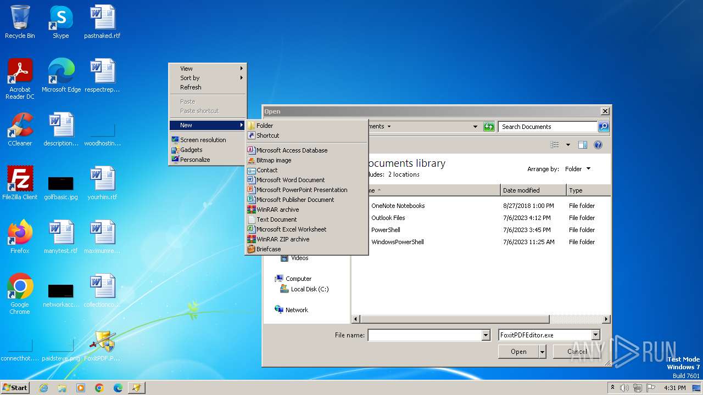
Task: Expand the View submenu in context menu
Action: (x=208, y=69)
